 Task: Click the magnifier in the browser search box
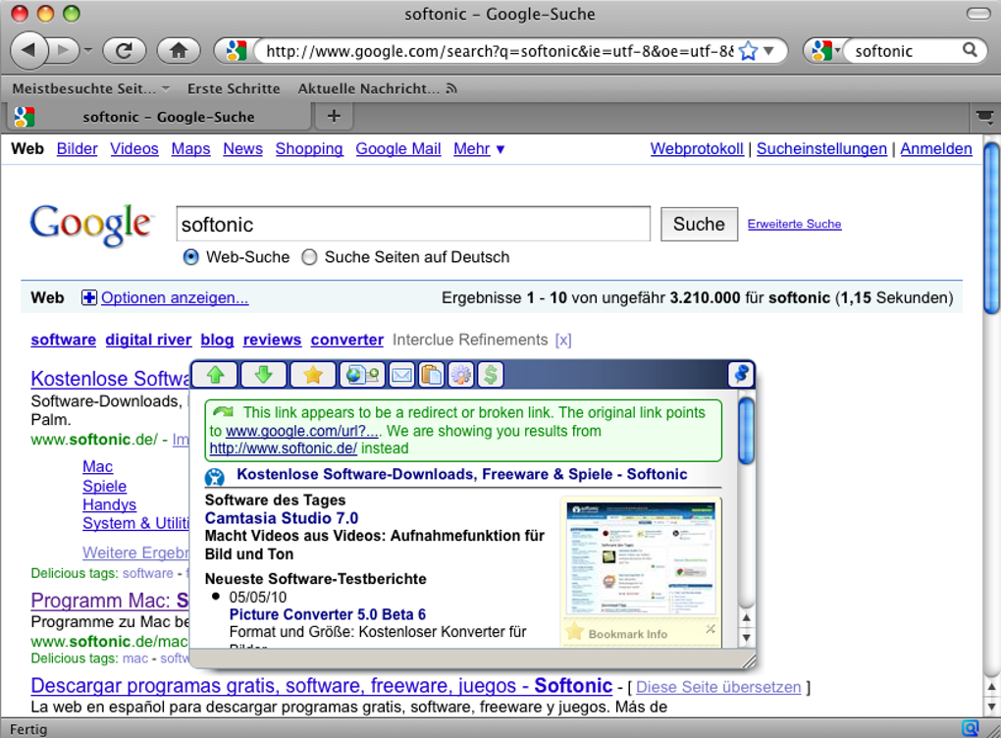(970, 50)
